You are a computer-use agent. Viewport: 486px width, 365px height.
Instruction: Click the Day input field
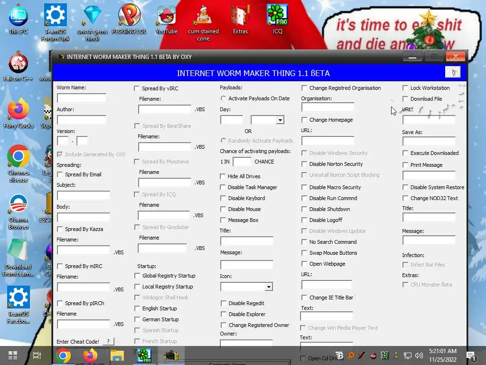pos(232,120)
